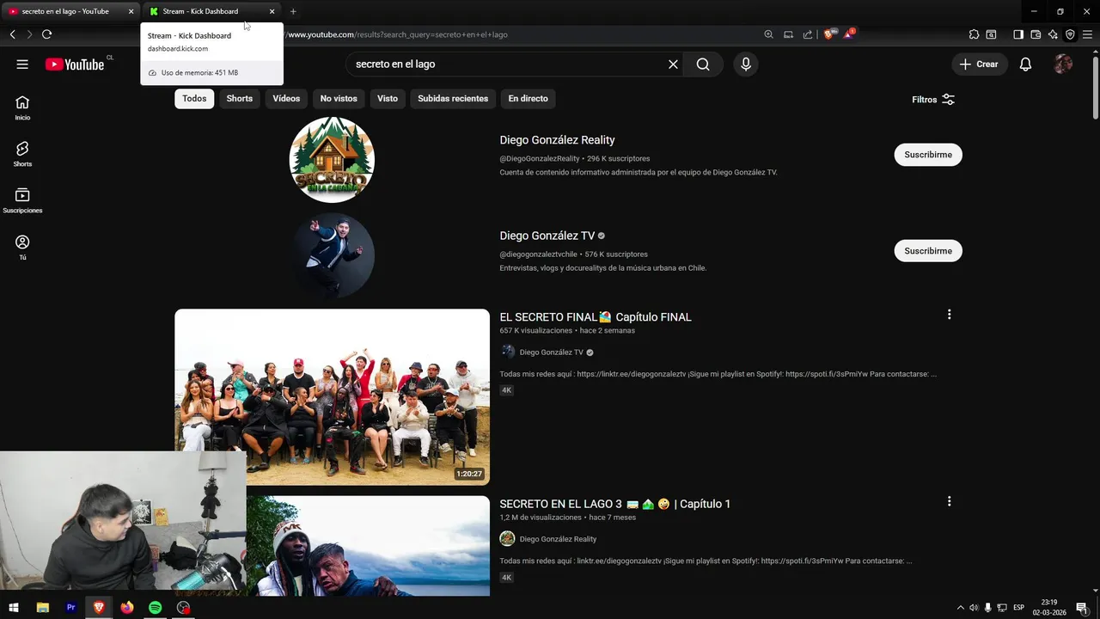Screen dimensions: 1100x619
Task: Reload the current page
Action: [46, 34]
